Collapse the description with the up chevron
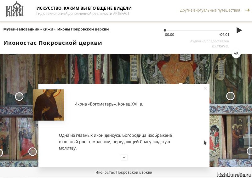 124,157
